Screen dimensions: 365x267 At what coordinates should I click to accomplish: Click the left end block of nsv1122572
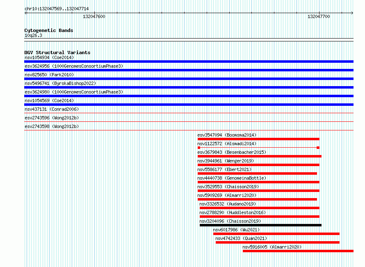[x=199, y=148]
